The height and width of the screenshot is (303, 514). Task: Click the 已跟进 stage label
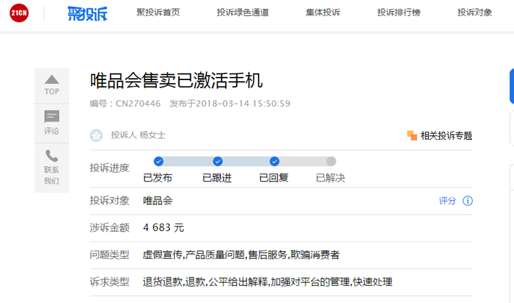click(217, 178)
